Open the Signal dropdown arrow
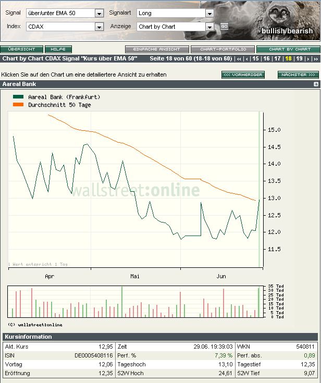321x383 pixels. point(99,14)
